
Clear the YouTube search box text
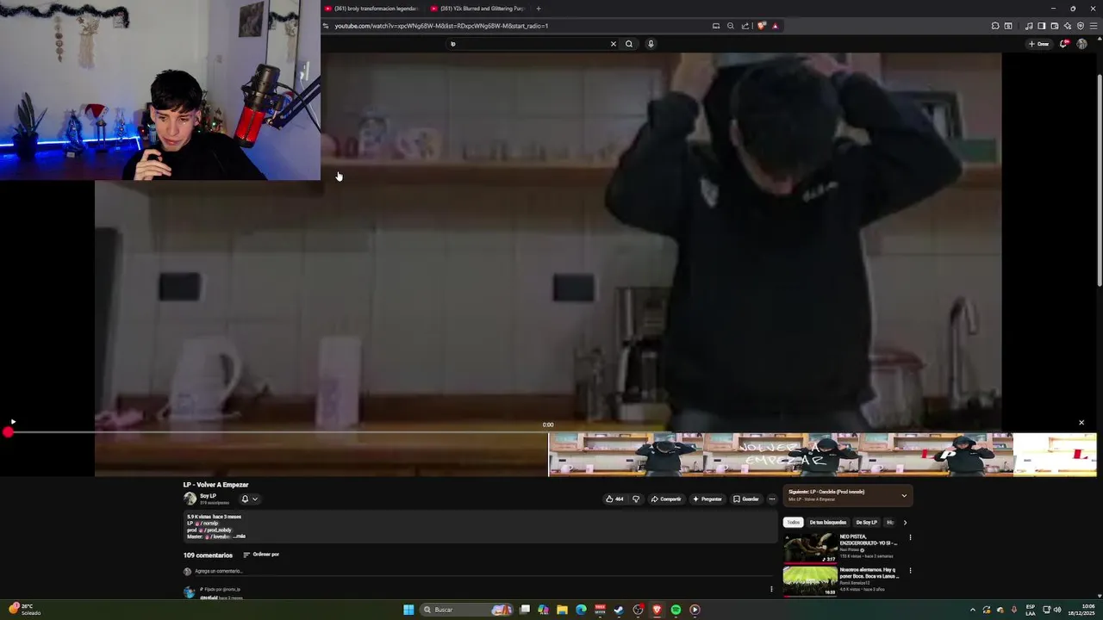click(x=614, y=44)
